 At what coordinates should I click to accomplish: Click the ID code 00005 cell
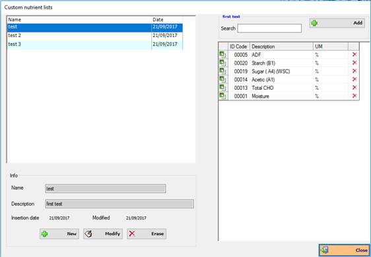click(x=239, y=55)
